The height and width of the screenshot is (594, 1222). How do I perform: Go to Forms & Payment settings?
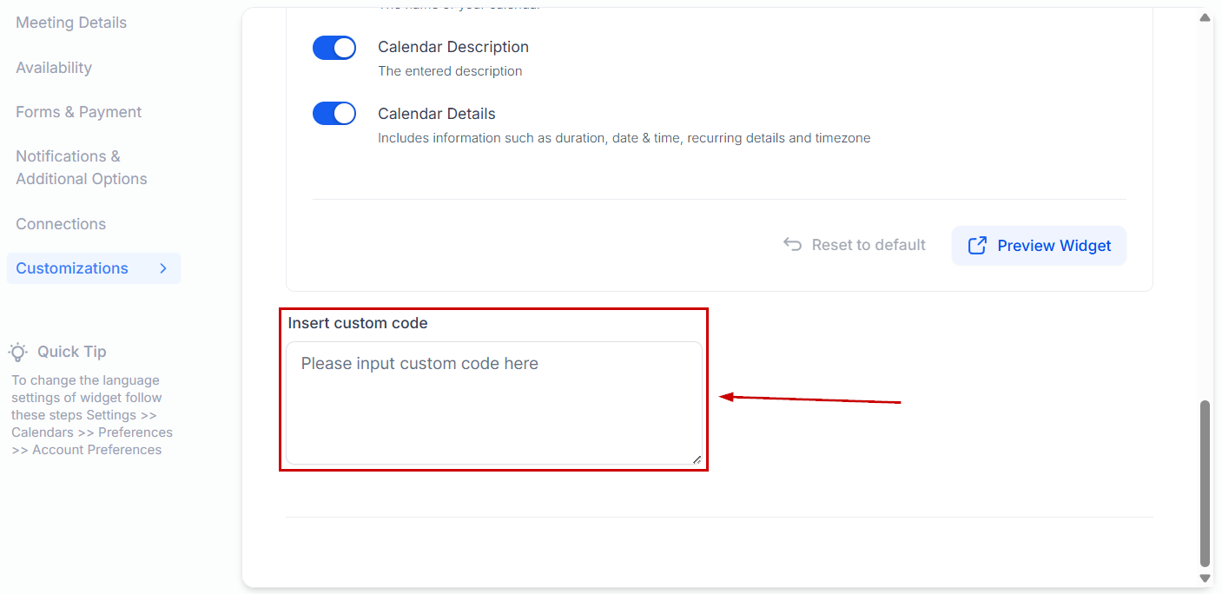tap(78, 112)
